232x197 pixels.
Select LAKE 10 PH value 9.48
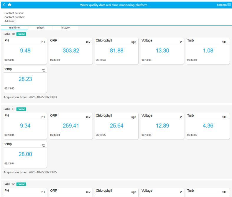coord(25,51)
